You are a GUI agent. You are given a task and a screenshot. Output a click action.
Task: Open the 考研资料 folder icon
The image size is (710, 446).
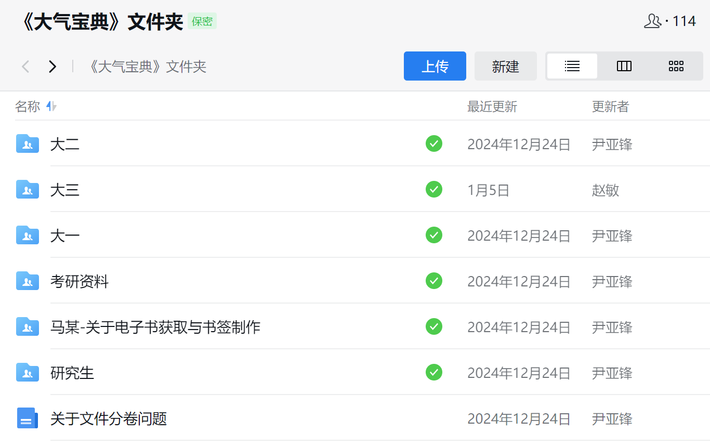point(27,281)
